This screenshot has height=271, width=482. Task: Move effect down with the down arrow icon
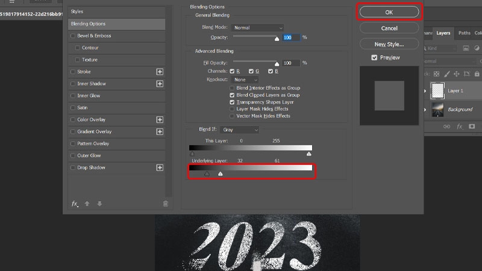99,204
